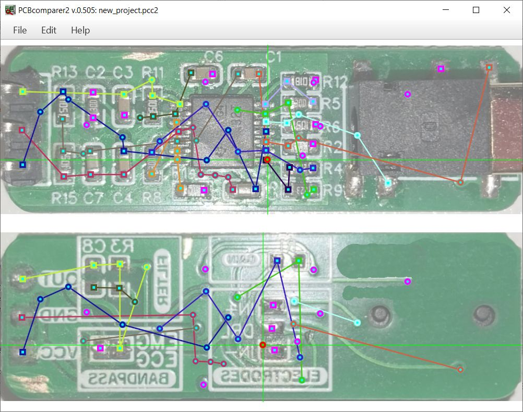This screenshot has width=523, height=412.
Task: Open the Edit menu
Action: (49, 30)
